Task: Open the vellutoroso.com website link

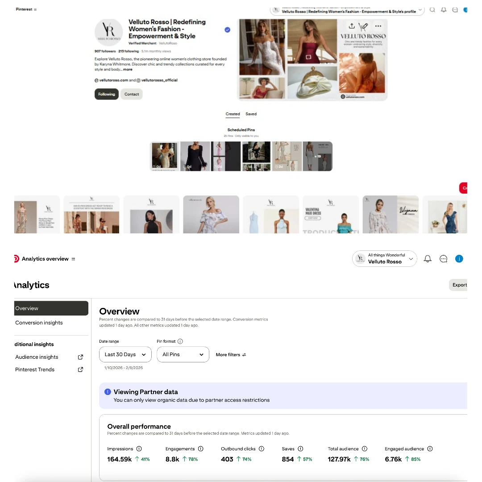Action: 113,80
